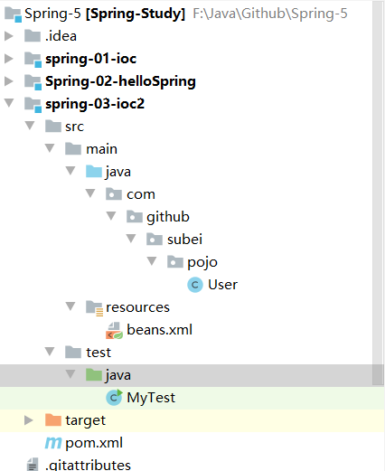This screenshot has width=385, height=471.
Task: Collapse the github package node
Action: [111, 216]
